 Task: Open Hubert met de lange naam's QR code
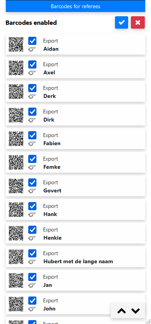point(16,257)
